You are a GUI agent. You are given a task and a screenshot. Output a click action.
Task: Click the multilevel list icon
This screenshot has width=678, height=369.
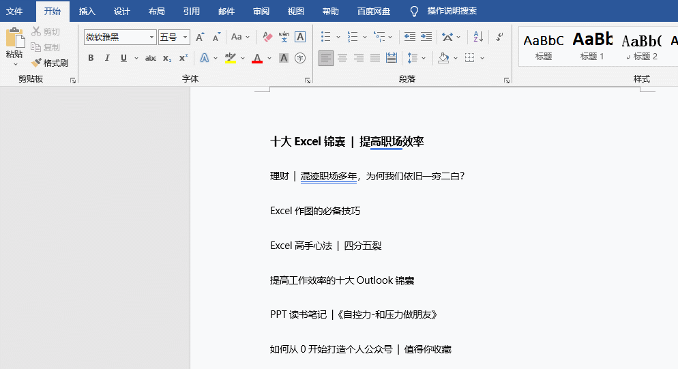pos(379,38)
